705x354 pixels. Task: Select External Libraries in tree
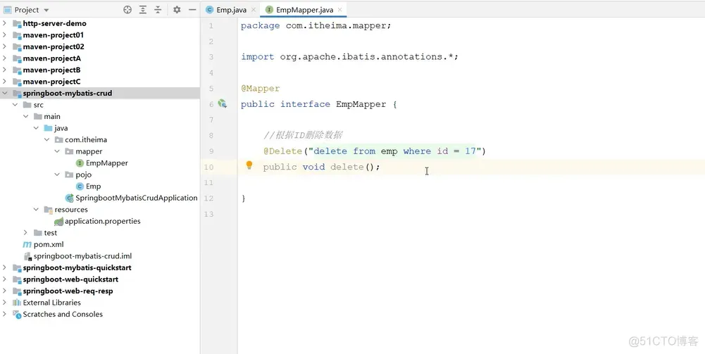point(51,303)
